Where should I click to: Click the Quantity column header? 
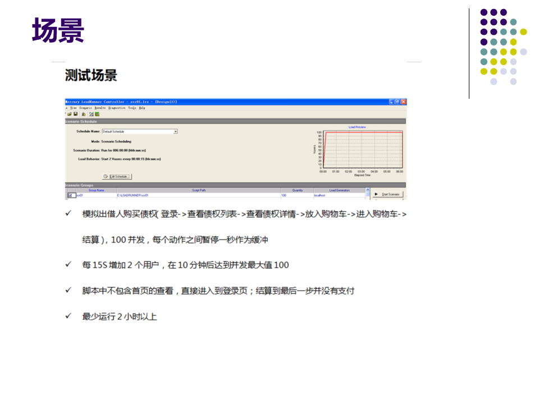tap(298, 190)
